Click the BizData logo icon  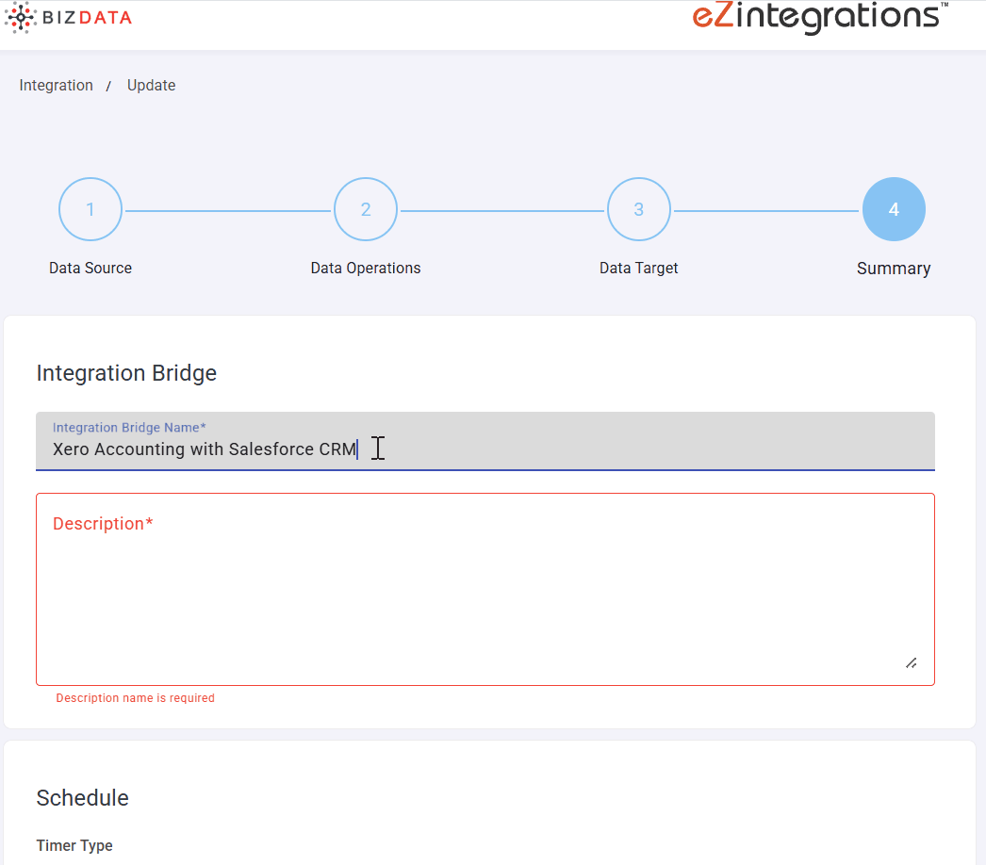click(20, 17)
